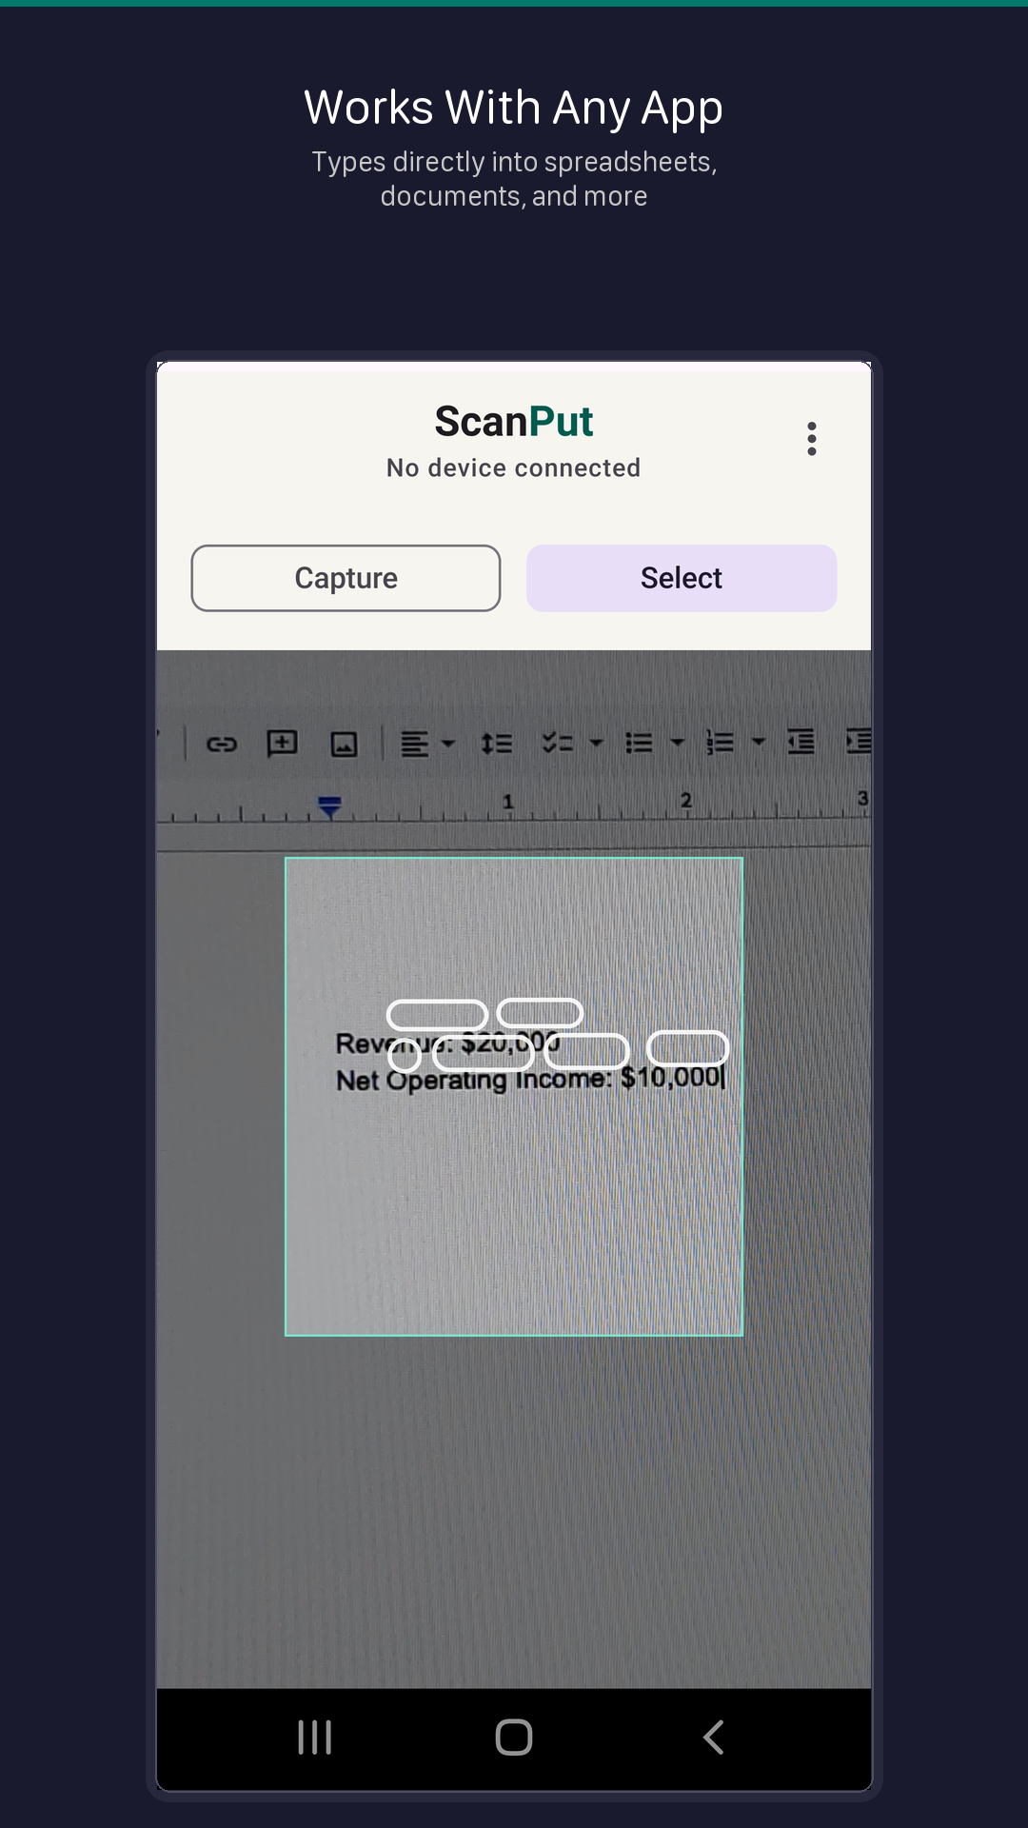This screenshot has height=1828, width=1028.
Task: Click the ScanPut app title
Action: tap(514, 422)
